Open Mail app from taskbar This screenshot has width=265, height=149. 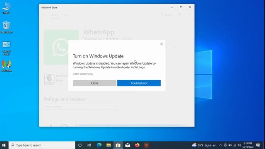128,145
